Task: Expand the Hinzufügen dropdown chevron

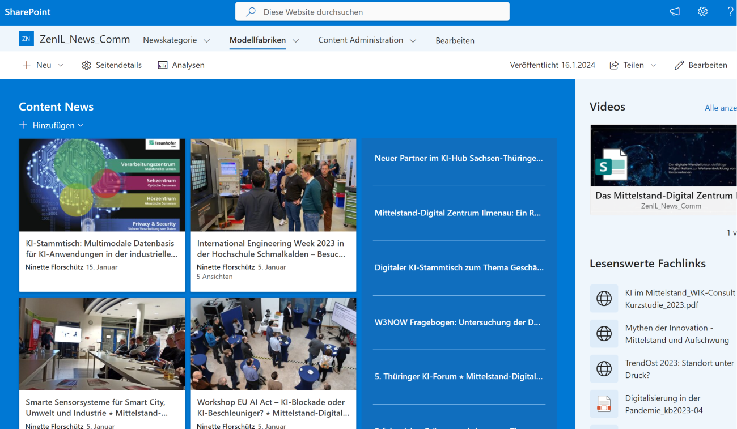Action: tap(81, 125)
